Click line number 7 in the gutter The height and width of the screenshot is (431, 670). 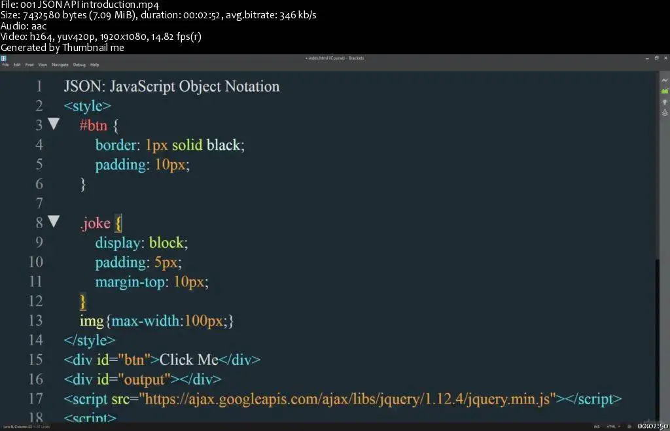pos(39,203)
